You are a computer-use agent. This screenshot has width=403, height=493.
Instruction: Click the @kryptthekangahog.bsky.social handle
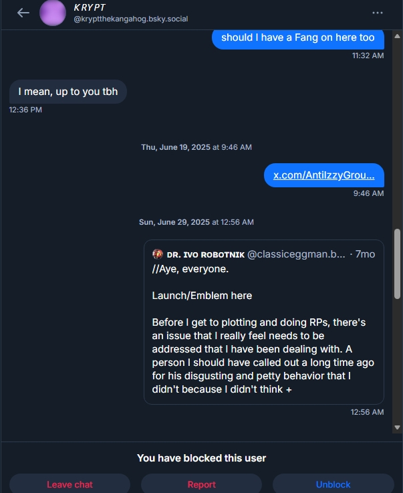click(130, 19)
